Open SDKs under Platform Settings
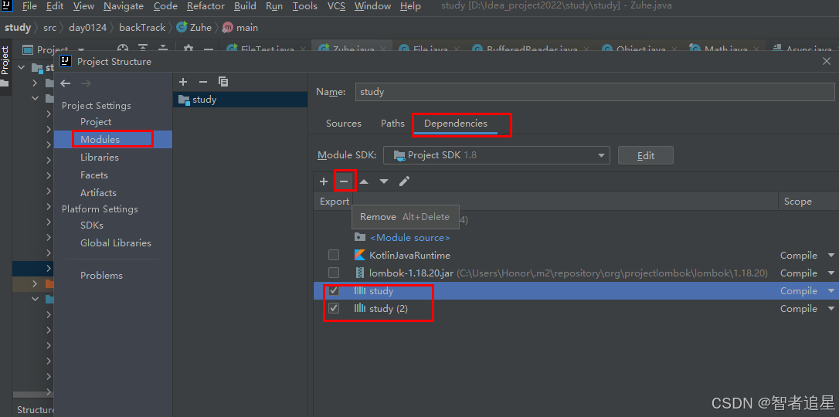This screenshot has width=839, height=417. tap(92, 225)
